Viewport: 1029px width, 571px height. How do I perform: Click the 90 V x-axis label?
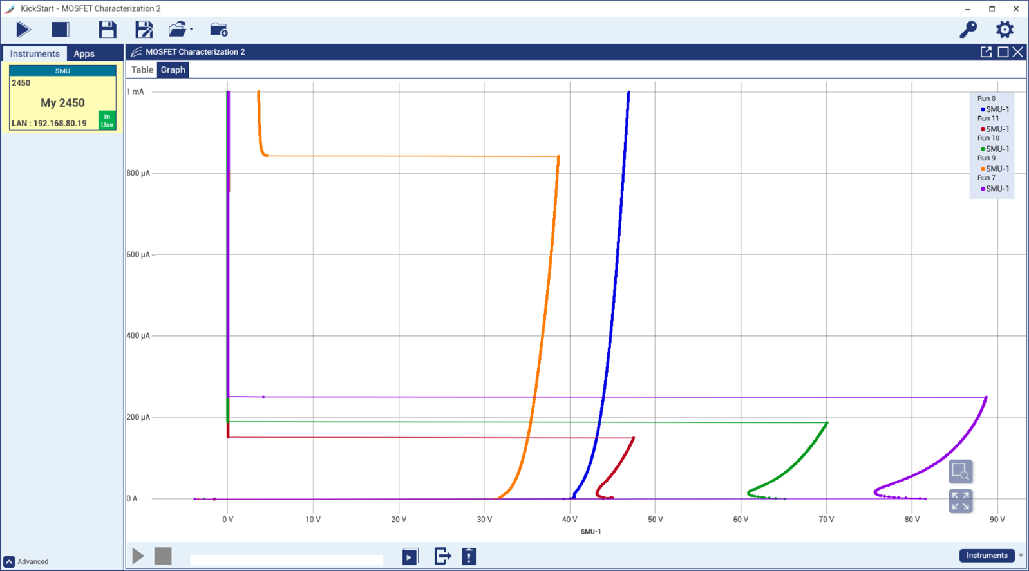[997, 520]
